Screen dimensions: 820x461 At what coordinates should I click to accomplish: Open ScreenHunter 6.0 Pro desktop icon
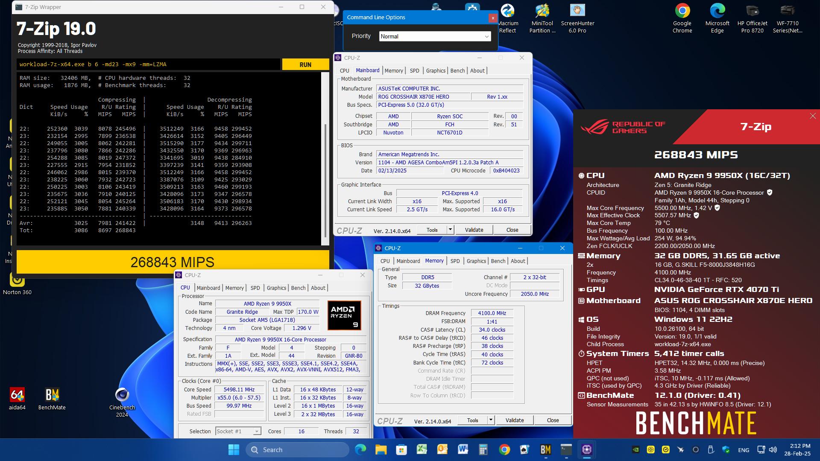(x=577, y=18)
